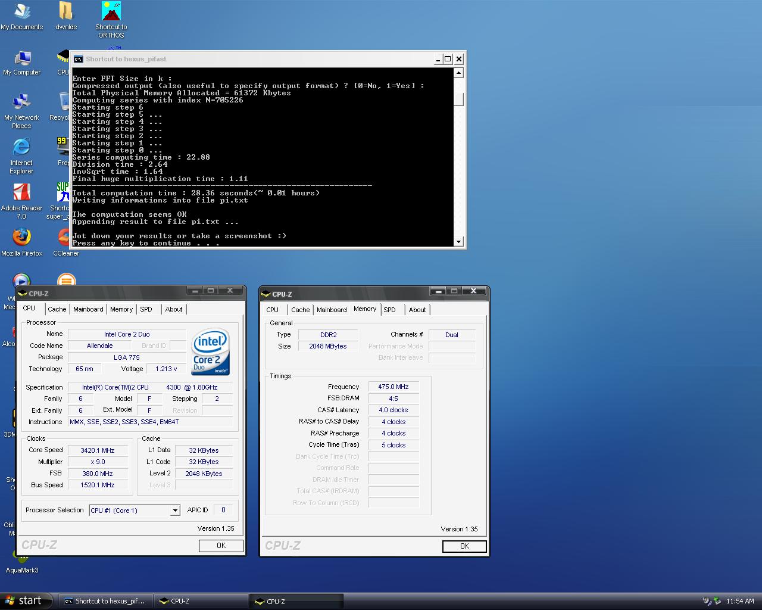Click first system tray icon
The height and width of the screenshot is (610, 762).
(706, 601)
